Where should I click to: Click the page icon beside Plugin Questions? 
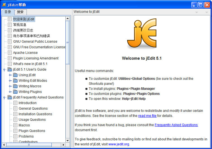tap(15, 131)
